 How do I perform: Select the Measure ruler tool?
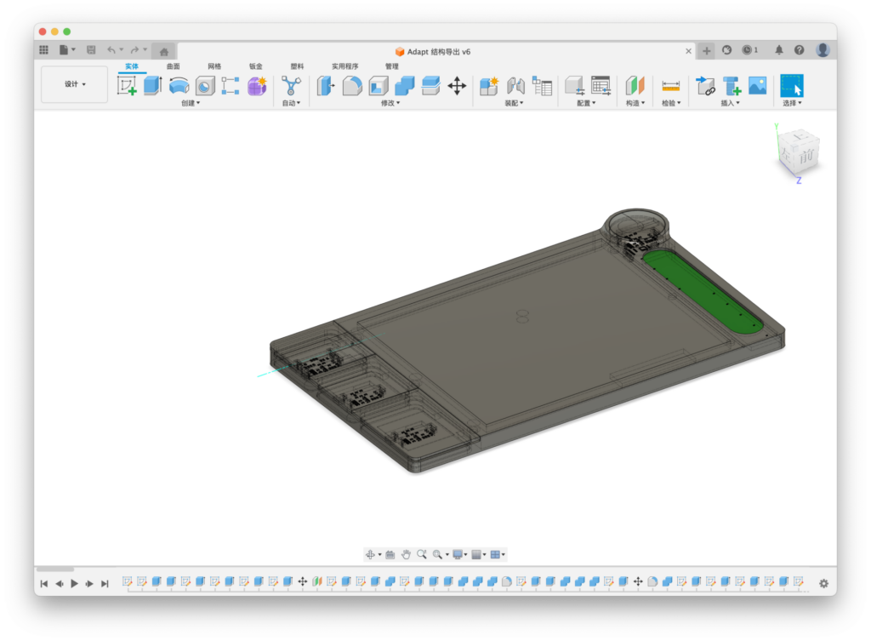coord(671,85)
